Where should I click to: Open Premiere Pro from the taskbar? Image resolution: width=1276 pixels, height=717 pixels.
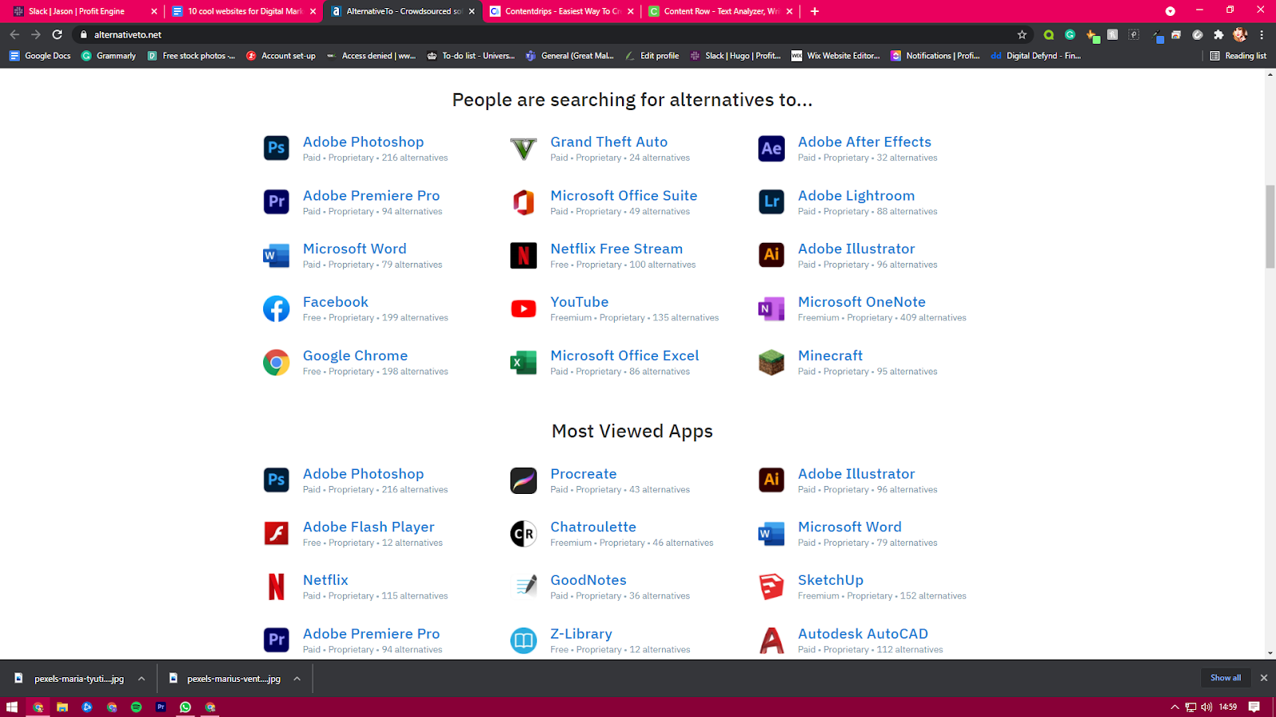[x=161, y=707]
